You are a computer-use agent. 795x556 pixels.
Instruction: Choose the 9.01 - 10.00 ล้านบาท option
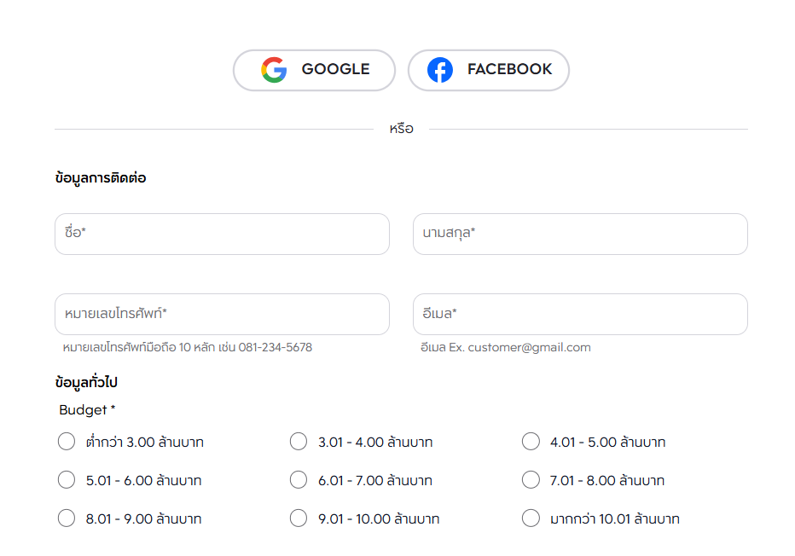(x=299, y=518)
